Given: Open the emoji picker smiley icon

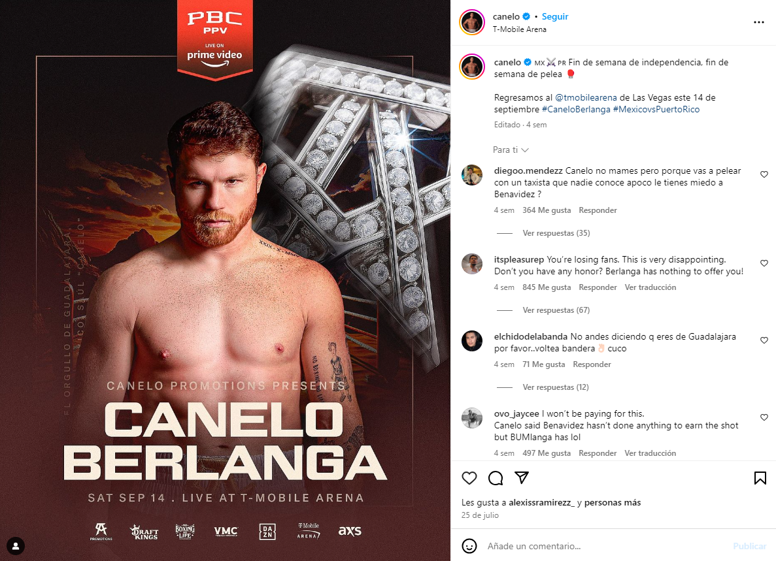Looking at the screenshot, I should coord(469,546).
